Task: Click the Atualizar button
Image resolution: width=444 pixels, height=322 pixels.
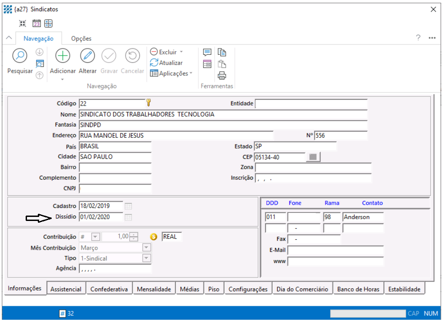Action: pos(166,62)
